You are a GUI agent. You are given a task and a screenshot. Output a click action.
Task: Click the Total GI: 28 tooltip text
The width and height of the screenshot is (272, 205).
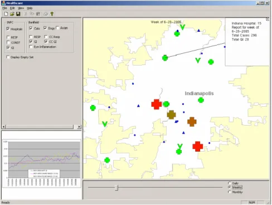click(x=240, y=39)
